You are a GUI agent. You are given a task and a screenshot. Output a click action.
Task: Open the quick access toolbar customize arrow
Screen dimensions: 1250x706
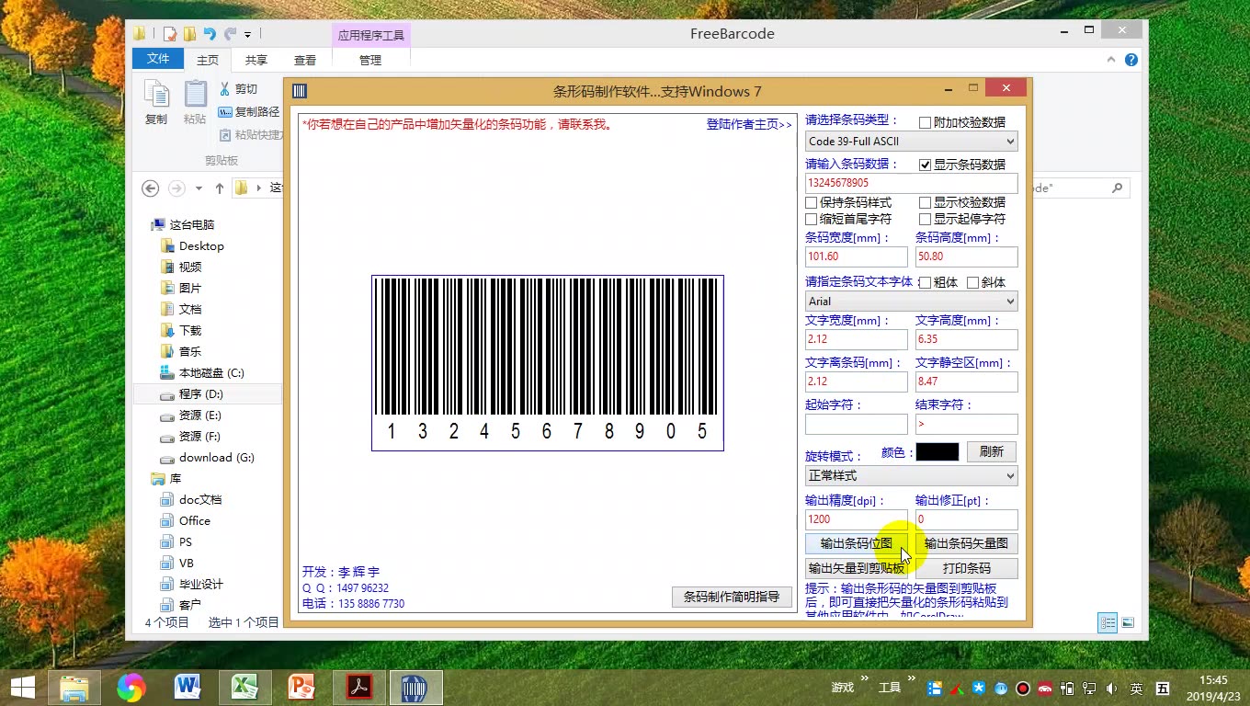coord(248,35)
